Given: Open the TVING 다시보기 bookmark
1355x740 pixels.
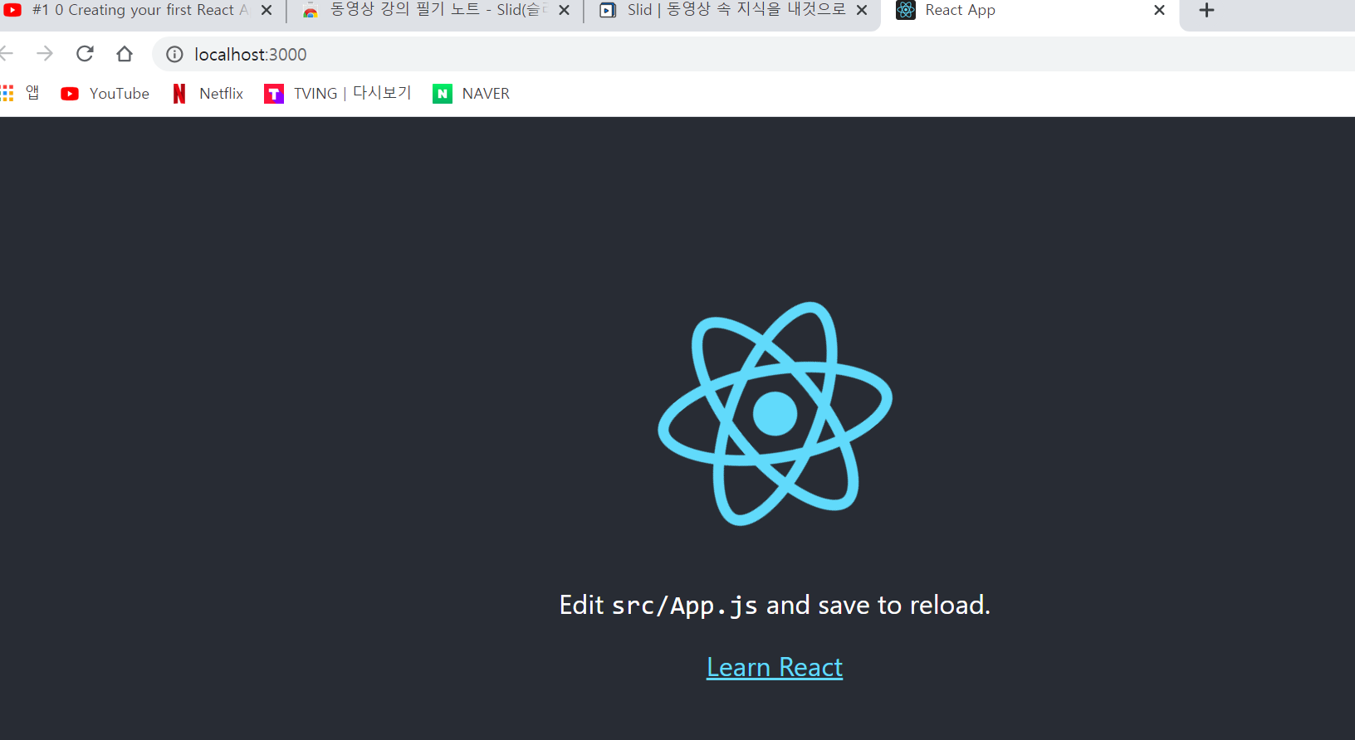Looking at the screenshot, I should click(x=337, y=94).
